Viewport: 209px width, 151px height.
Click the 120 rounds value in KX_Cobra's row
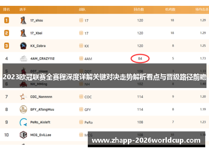[x=140, y=46]
